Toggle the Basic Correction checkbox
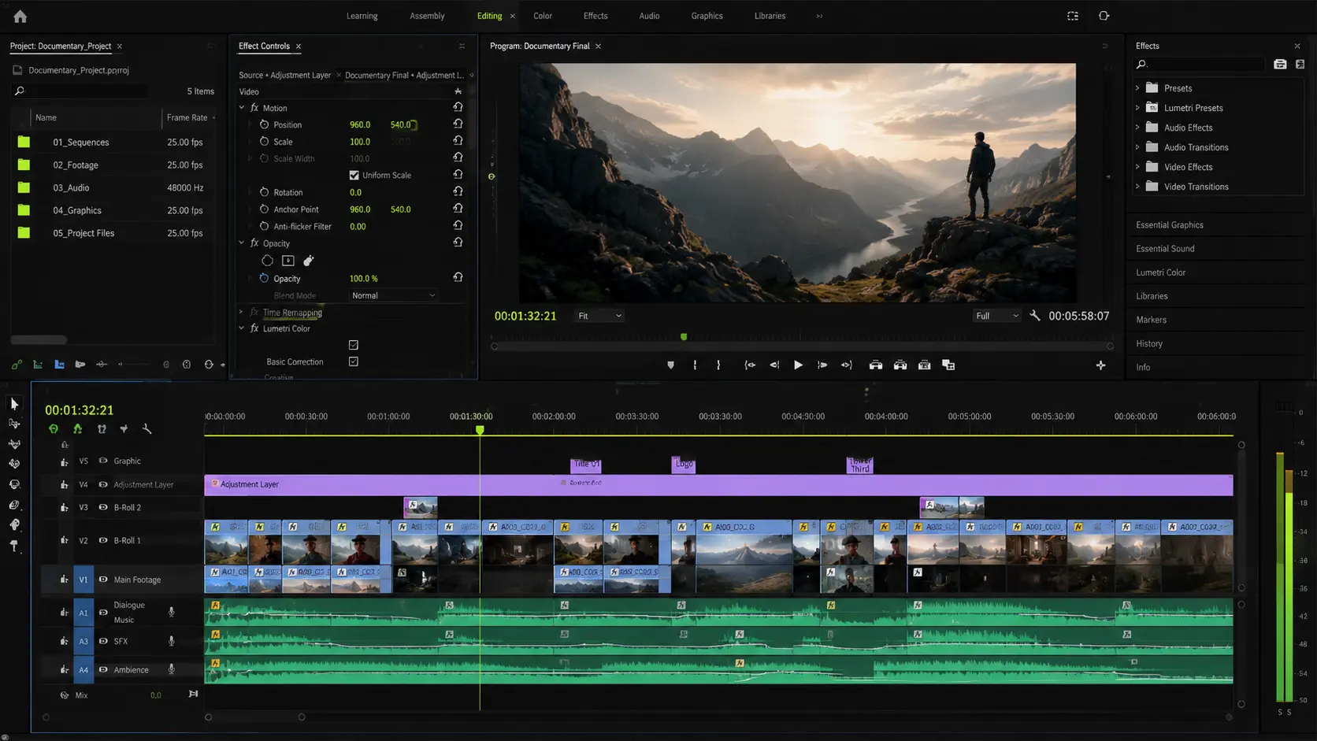 [354, 362]
